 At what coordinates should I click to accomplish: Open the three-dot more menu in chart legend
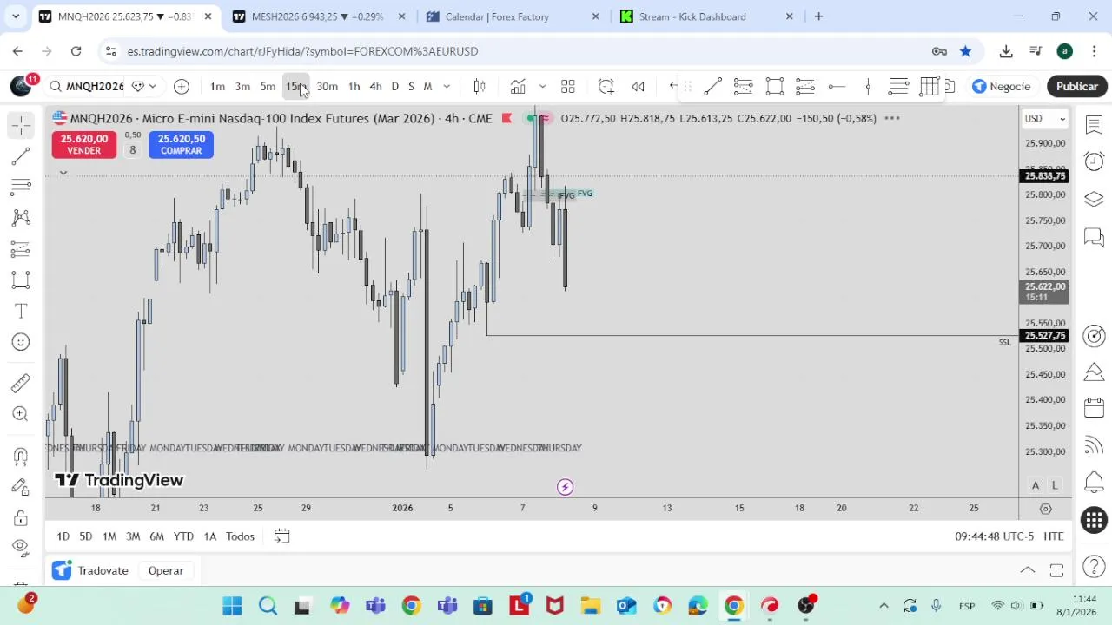[x=892, y=118]
